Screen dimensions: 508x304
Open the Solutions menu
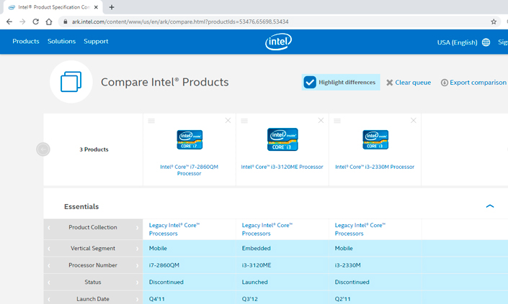pos(61,42)
